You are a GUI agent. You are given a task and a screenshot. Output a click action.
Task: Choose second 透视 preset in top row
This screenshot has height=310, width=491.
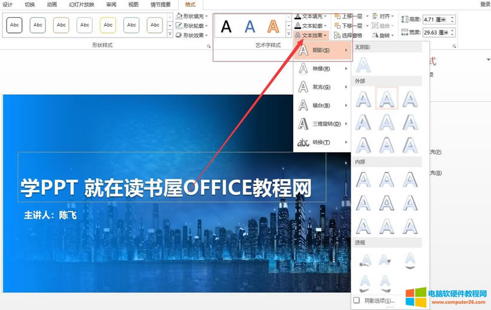pyautogui.click(x=385, y=260)
